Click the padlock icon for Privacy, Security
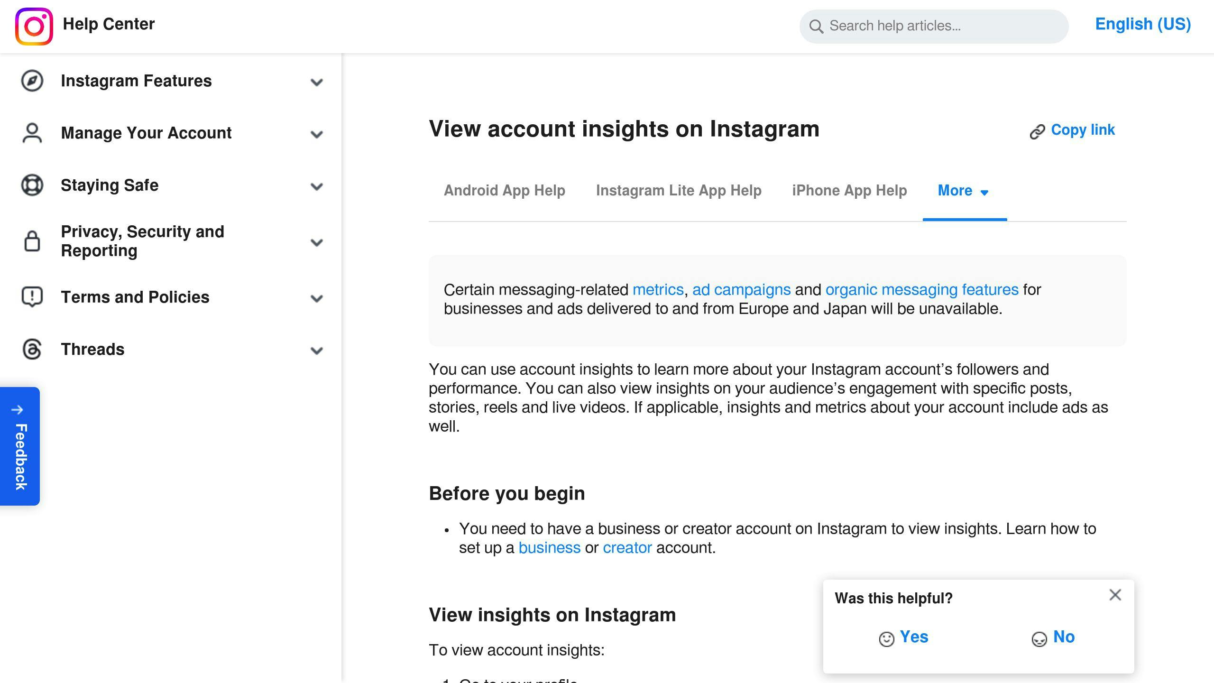The height and width of the screenshot is (683, 1214). pos(32,241)
